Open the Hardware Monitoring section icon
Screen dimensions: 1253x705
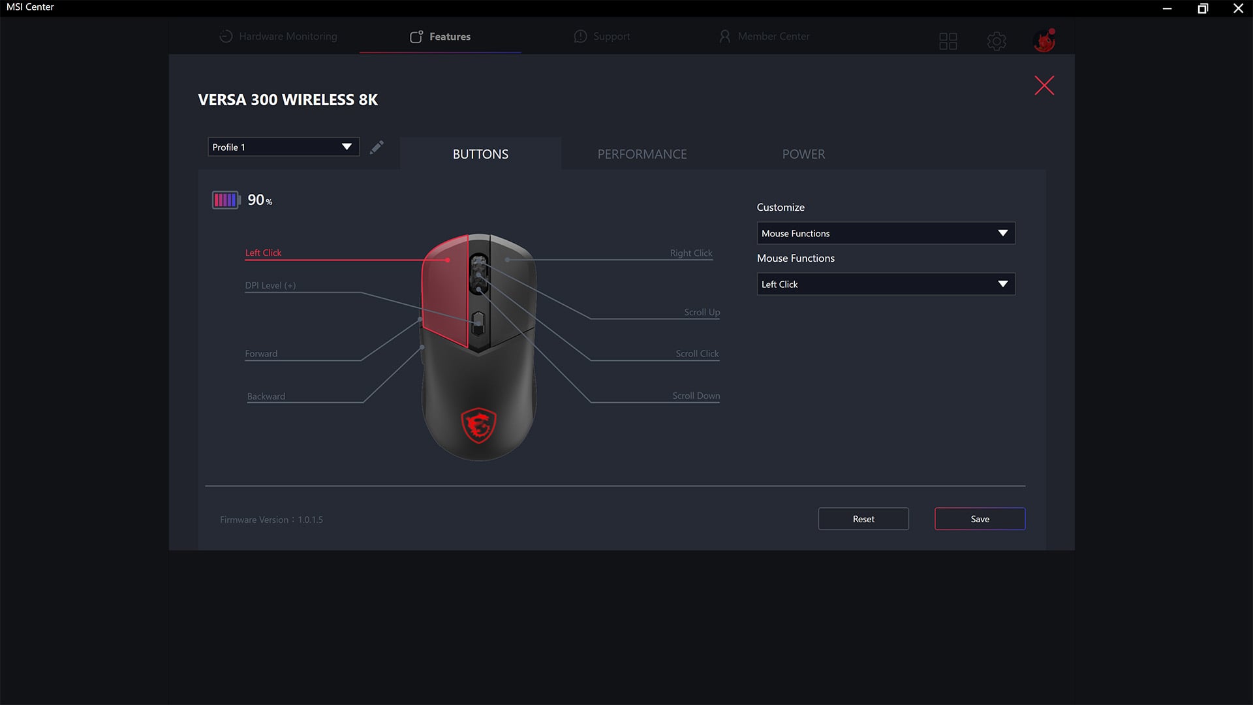(226, 37)
